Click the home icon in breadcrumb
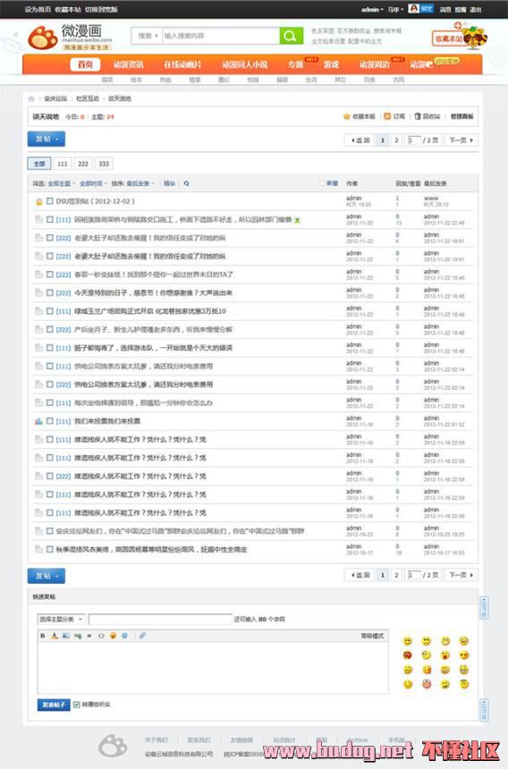The height and width of the screenshot is (769, 508). pyautogui.click(x=32, y=98)
